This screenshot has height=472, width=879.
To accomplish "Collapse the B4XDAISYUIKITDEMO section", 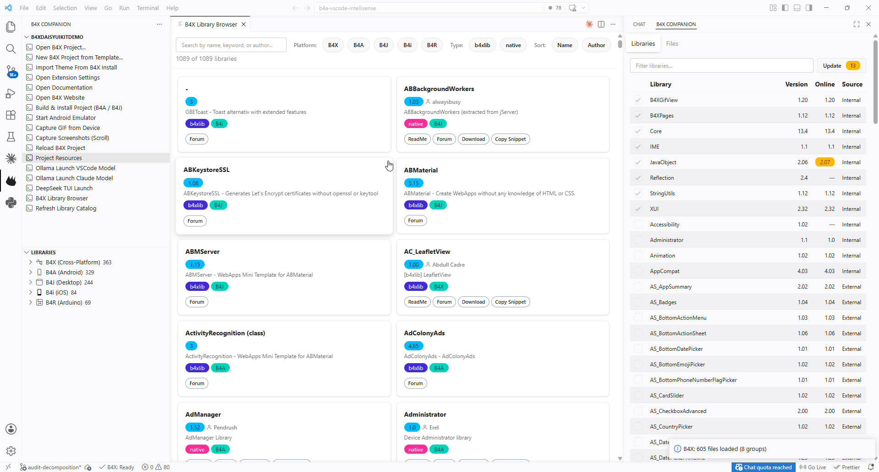I will point(27,37).
